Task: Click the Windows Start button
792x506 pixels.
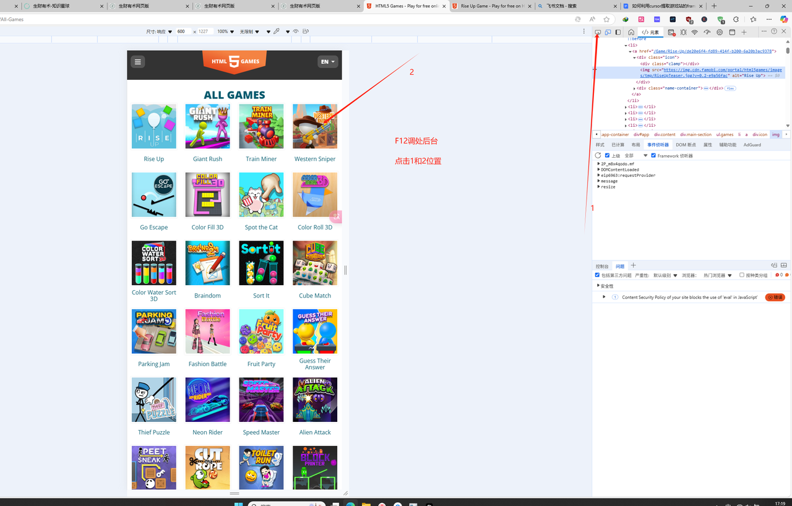Action: tap(238, 504)
